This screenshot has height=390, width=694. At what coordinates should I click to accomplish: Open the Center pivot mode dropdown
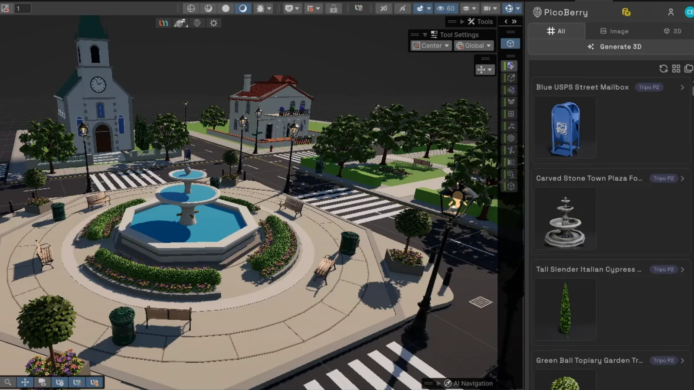pyautogui.click(x=431, y=45)
